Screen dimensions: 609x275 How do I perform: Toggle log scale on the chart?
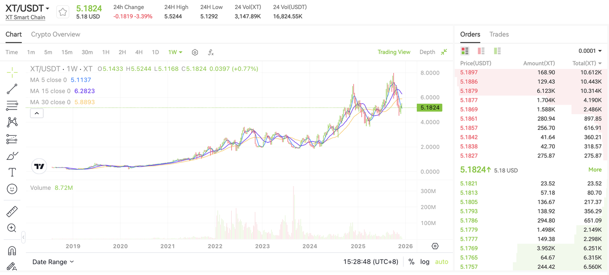click(425, 262)
